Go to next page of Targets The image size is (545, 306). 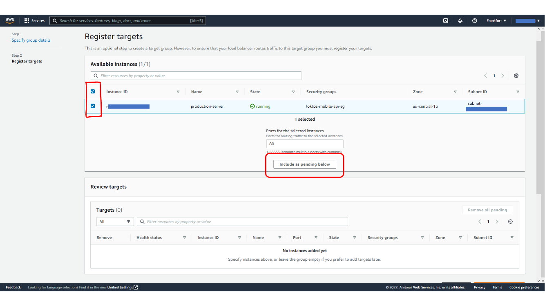pos(497,222)
